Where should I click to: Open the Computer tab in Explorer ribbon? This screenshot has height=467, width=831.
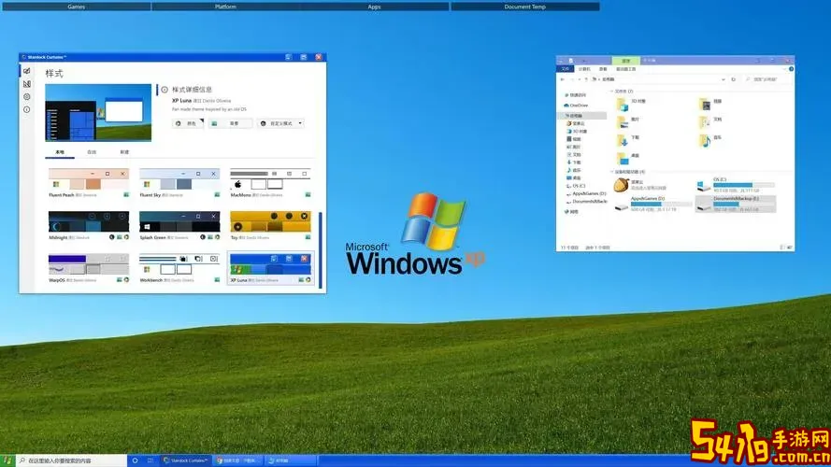pos(584,69)
